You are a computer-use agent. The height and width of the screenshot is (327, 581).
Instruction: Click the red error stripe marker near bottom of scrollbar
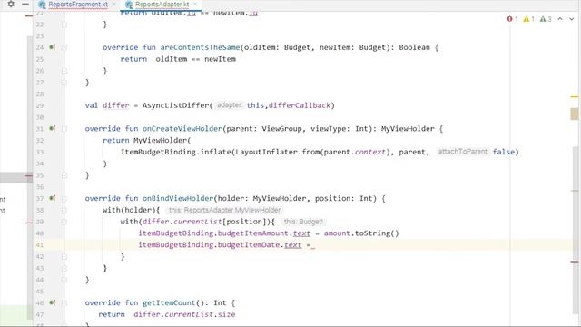pos(575,262)
